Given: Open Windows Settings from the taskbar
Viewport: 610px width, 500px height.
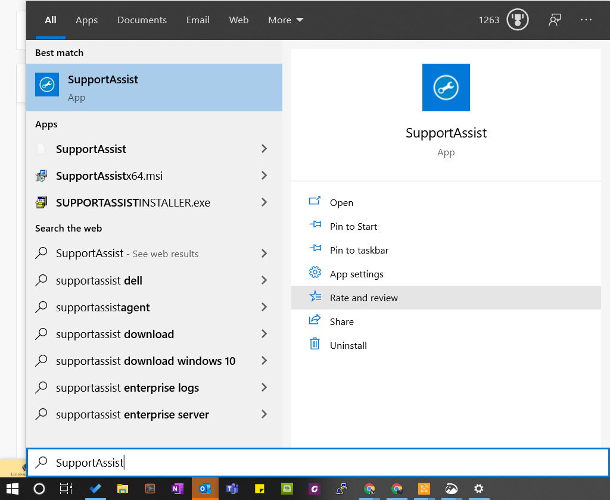Looking at the screenshot, I should [x=478, y=488].
